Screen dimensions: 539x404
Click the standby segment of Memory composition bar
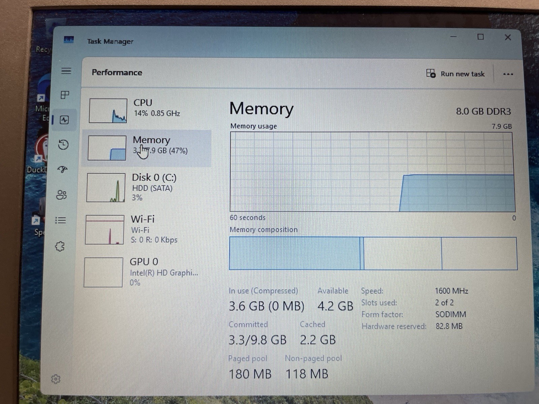click(x=403, y=254)
